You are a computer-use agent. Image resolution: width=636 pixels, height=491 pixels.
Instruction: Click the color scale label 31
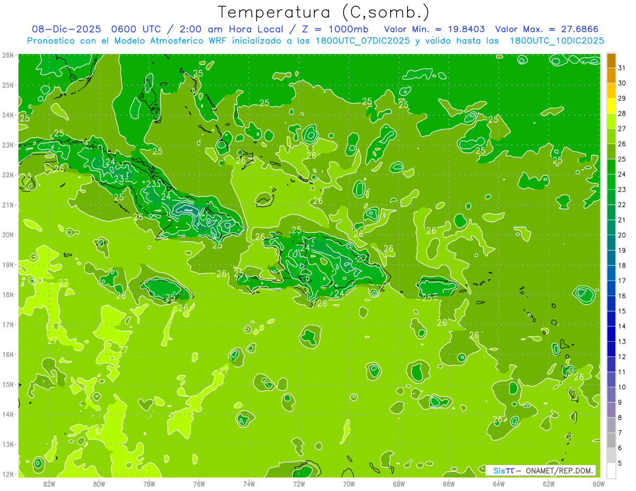coord(622,67)
